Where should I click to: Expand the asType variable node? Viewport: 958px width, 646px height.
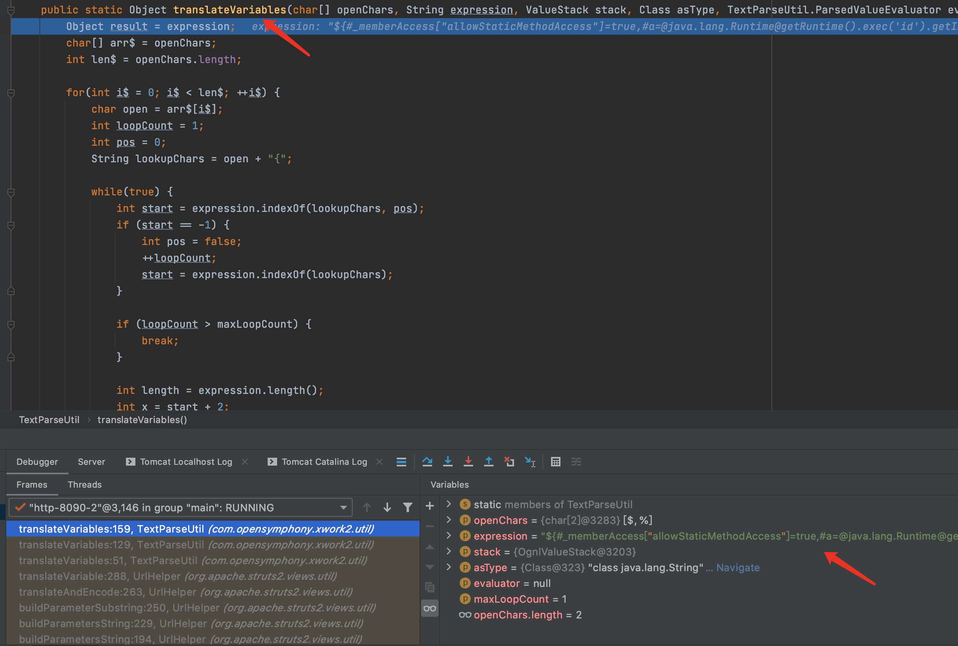click(x=449, y=567)
